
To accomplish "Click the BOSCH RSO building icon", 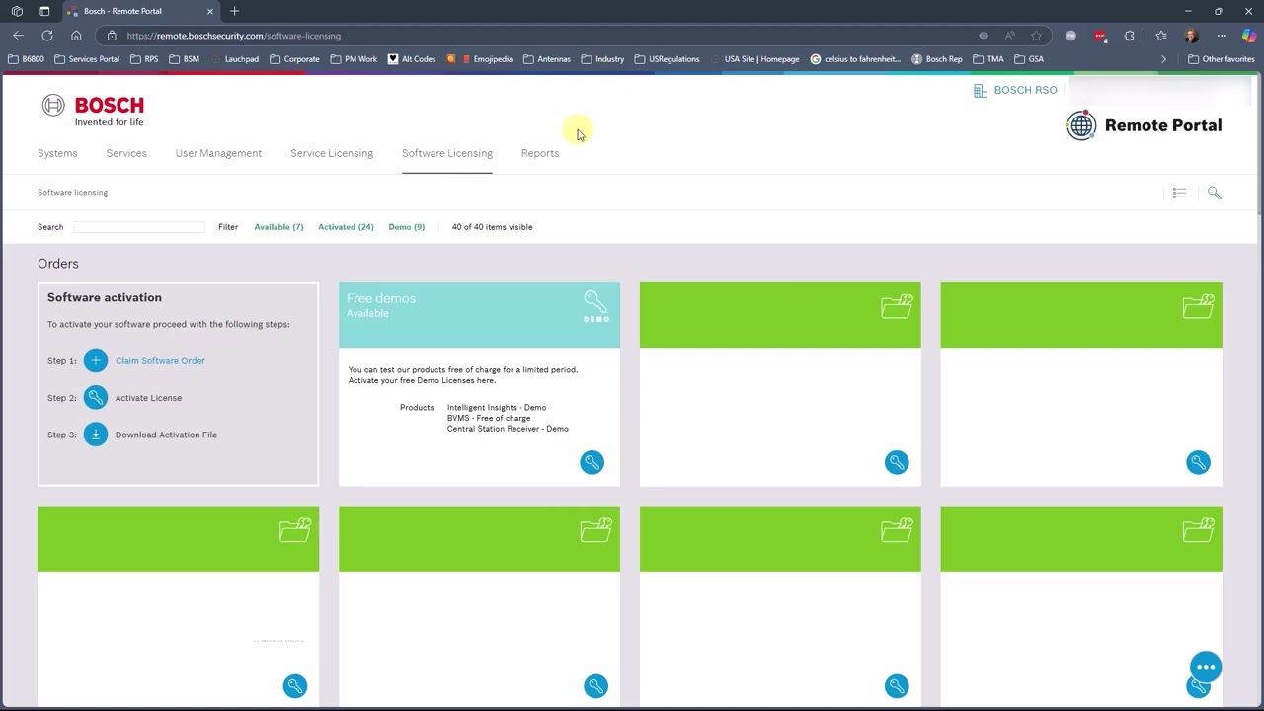I will [x=981, y=91].
